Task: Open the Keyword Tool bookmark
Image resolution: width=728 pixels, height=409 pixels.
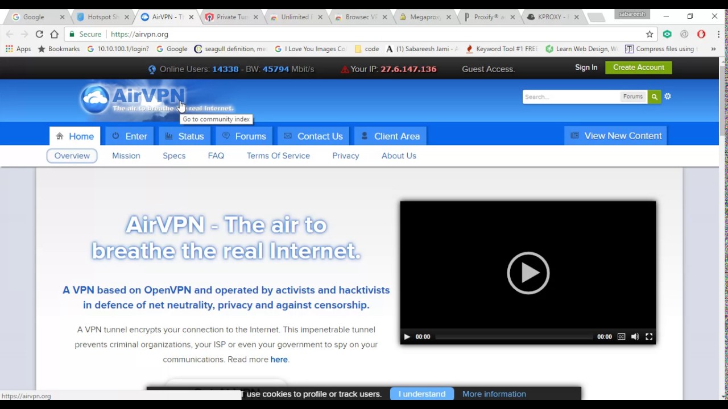Action: [502, 49]
